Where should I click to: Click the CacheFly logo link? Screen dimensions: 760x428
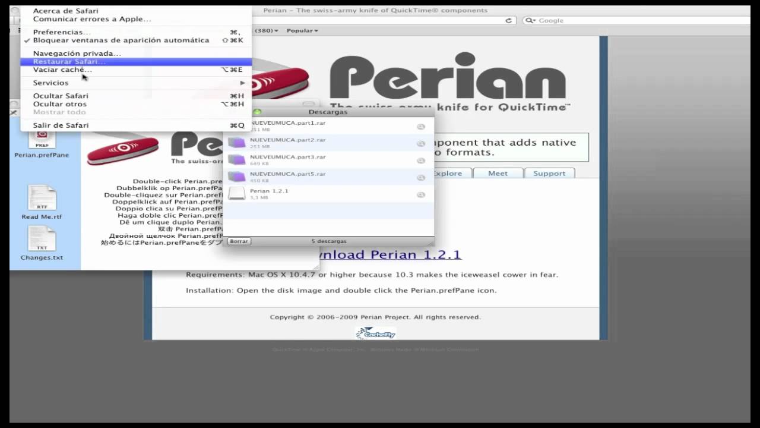[376, 333]
